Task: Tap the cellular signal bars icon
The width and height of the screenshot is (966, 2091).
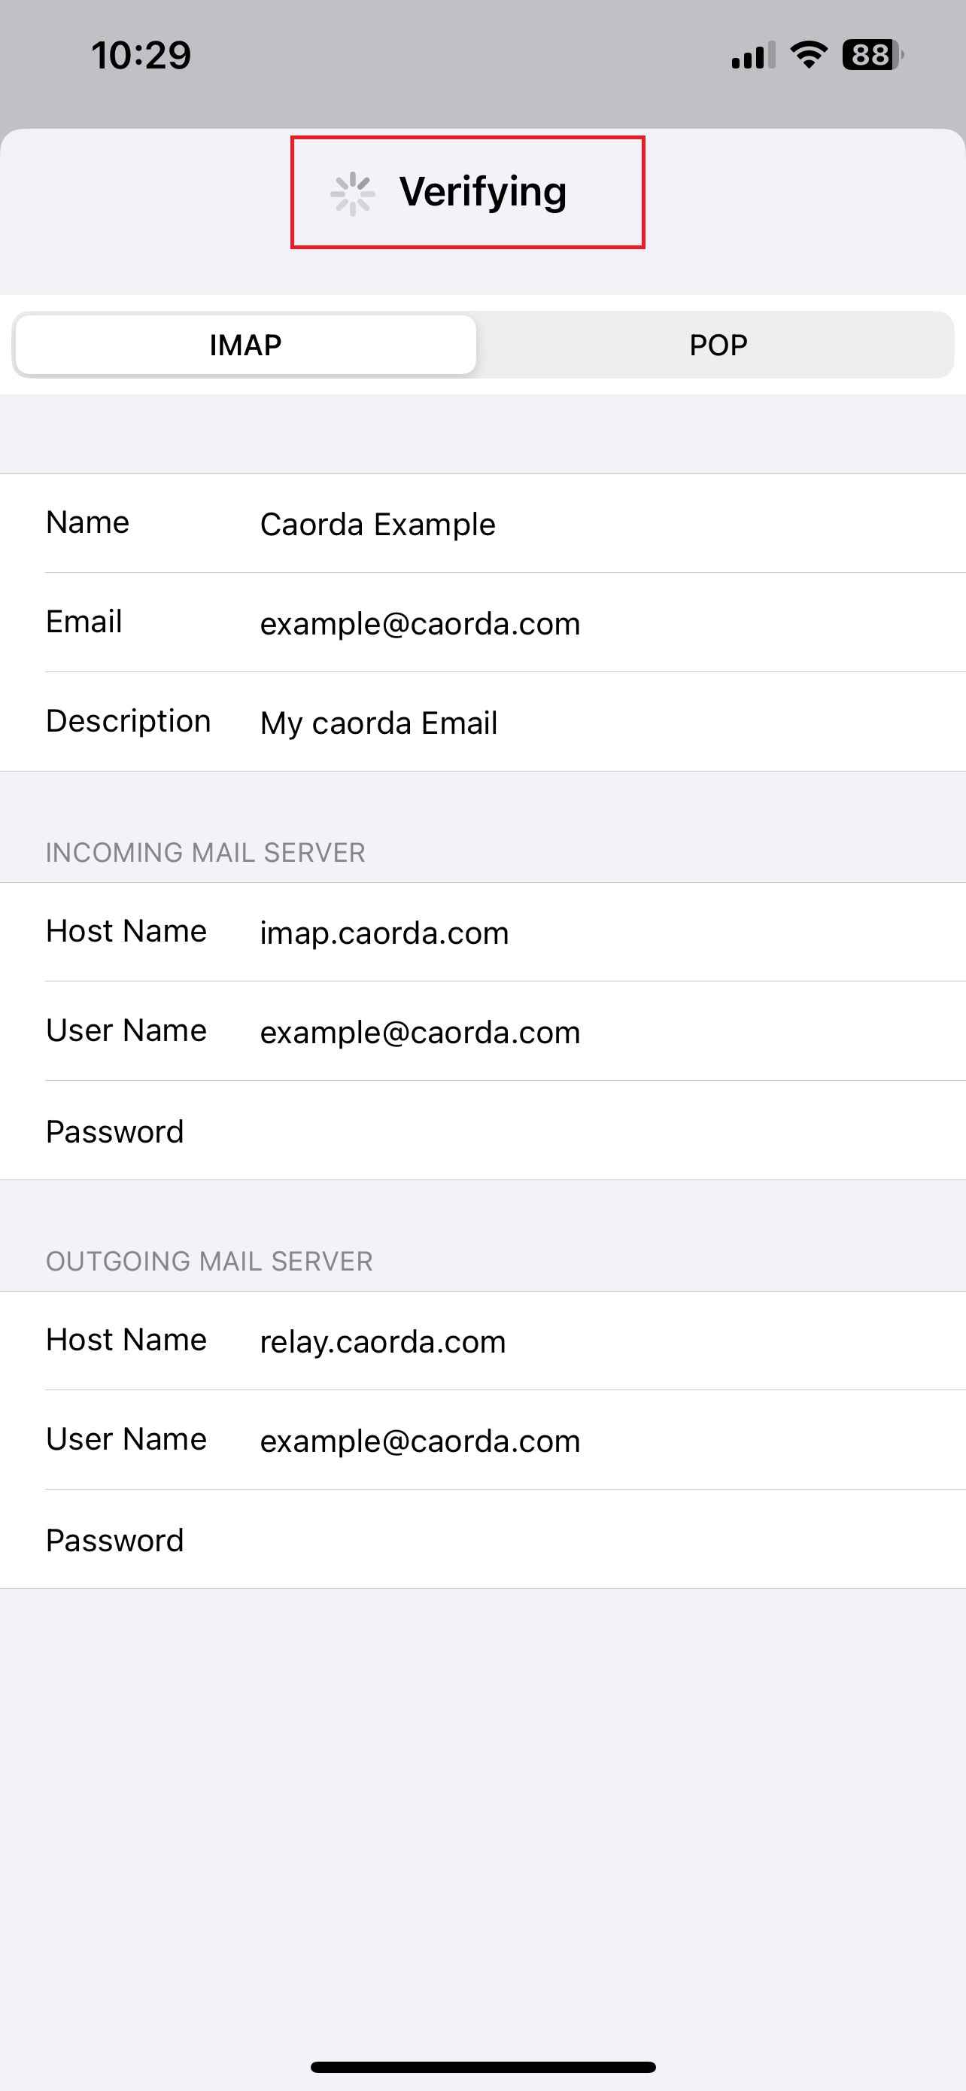Action: pyautogui.click(x=752, y=55)
